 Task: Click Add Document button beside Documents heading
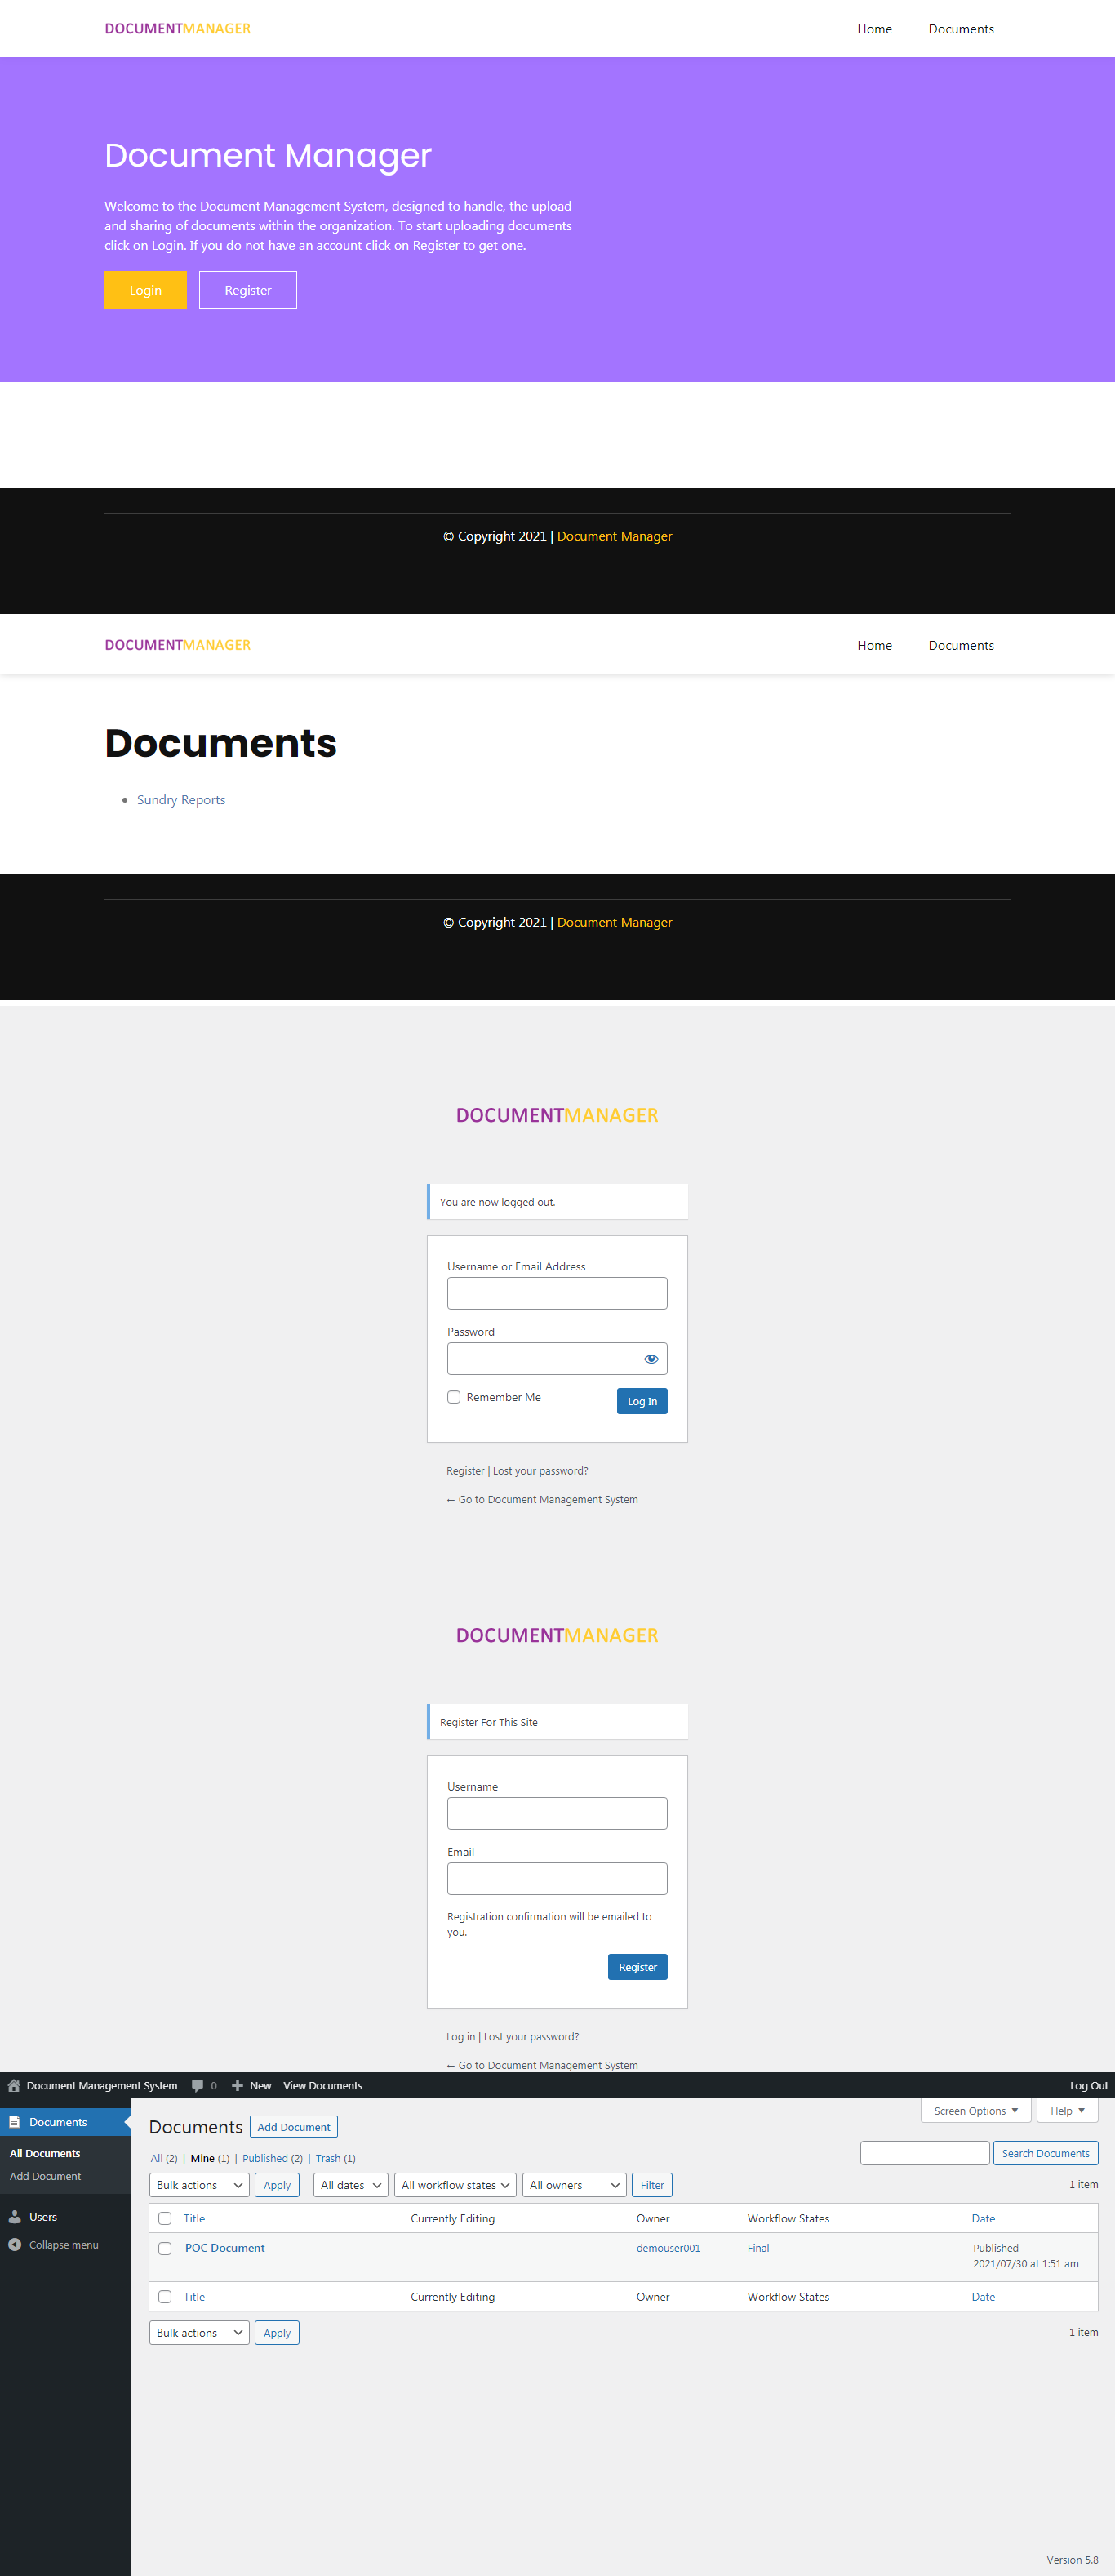click(294, 2127)
